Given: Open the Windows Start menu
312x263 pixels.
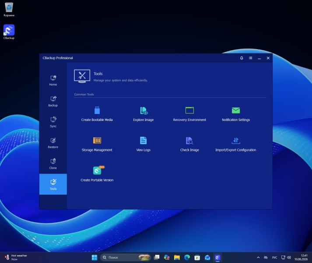Looking at the screenshot, I should [x=95, y=257].
